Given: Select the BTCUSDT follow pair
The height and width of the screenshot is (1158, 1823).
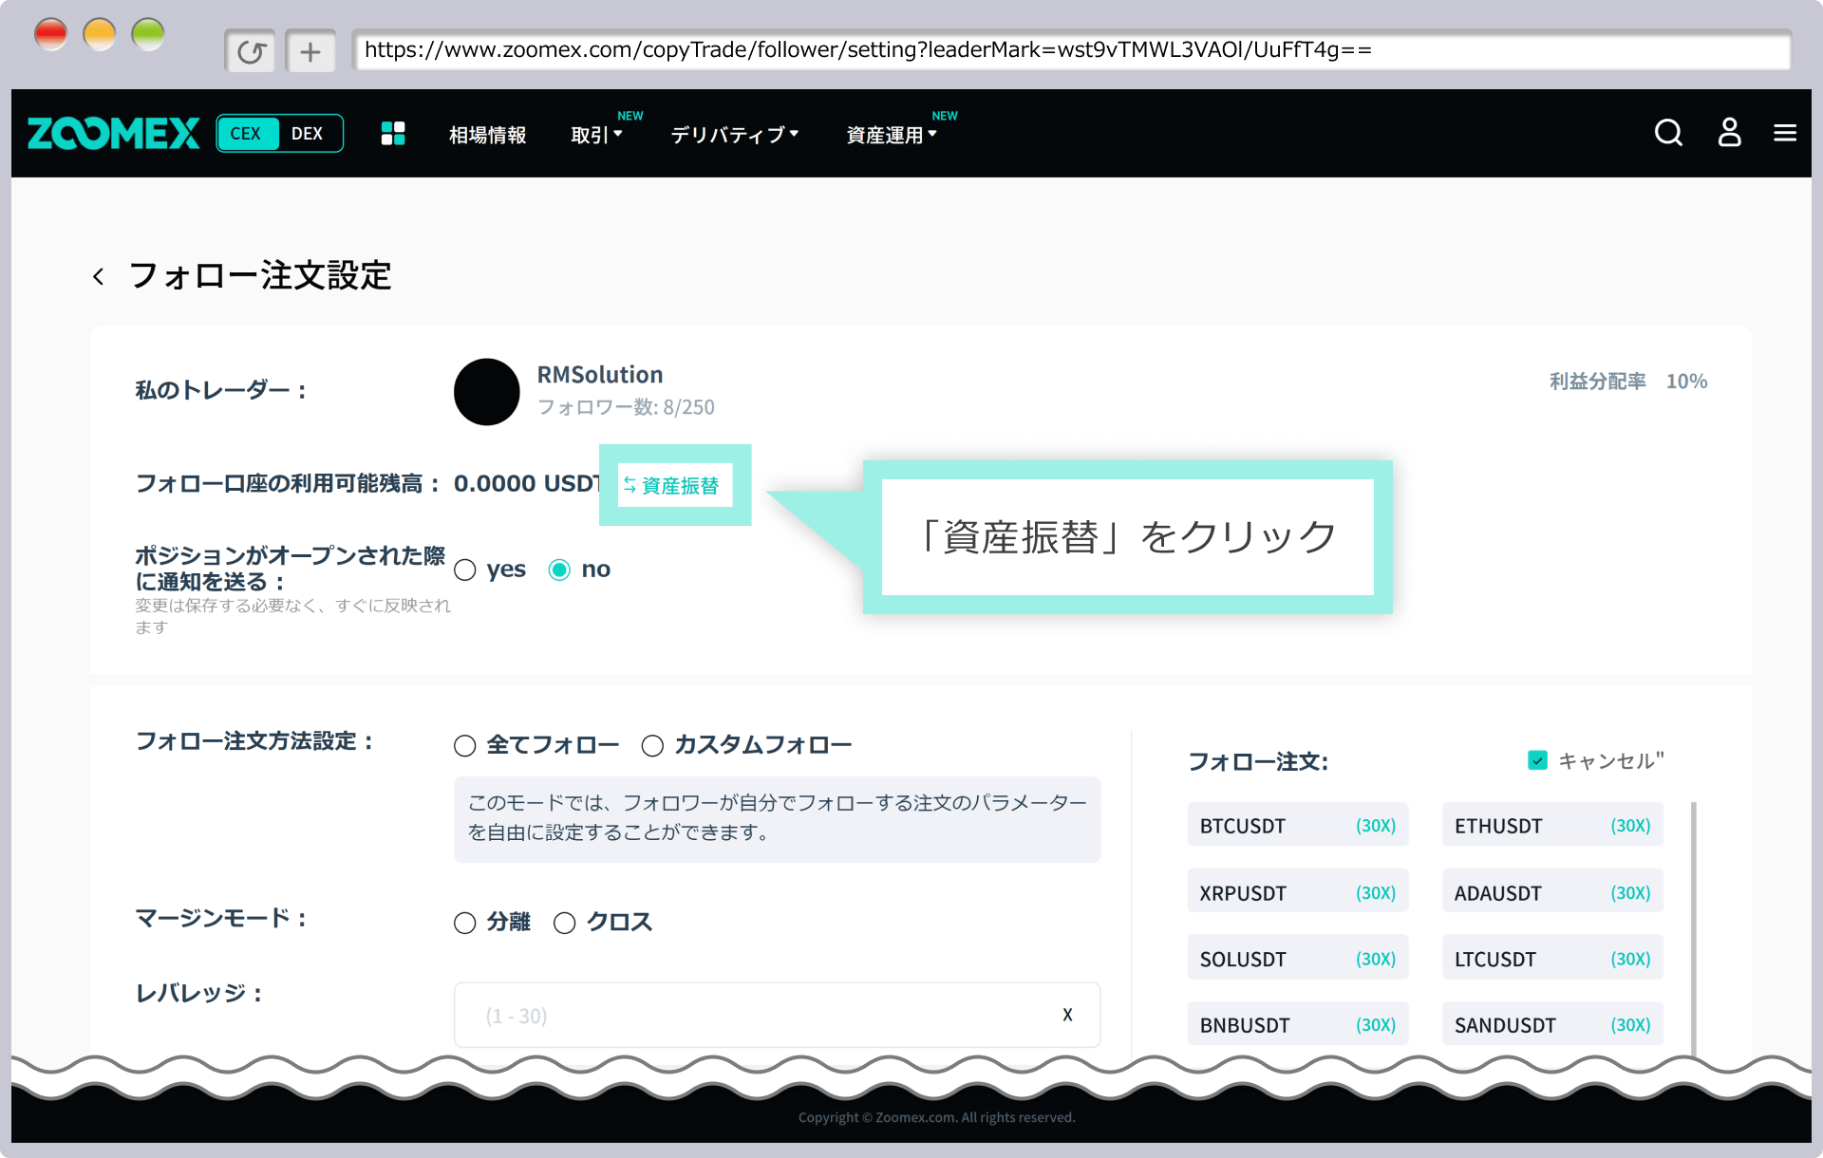Looking at the screenshot, I should [1297, 825].
